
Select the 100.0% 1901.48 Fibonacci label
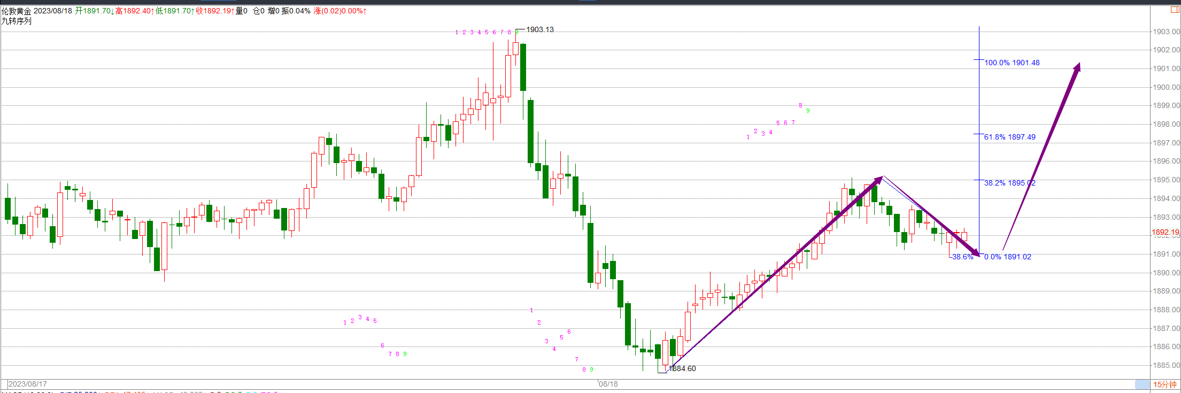tap(1012, 63)
